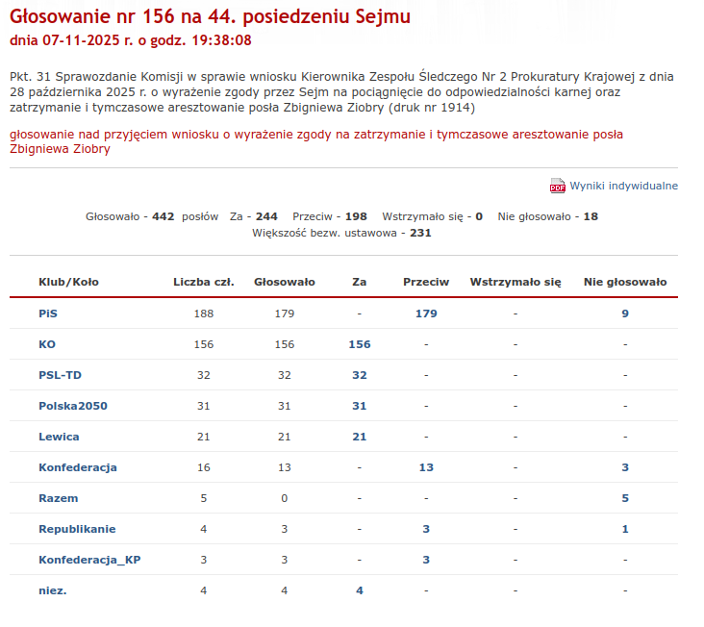Click Republikanie's 1 non-voting member
The height and width of the screenshot is (627, 704).
625,529
